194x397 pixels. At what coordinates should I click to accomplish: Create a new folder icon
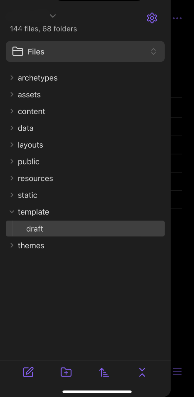tap(66, 372)
